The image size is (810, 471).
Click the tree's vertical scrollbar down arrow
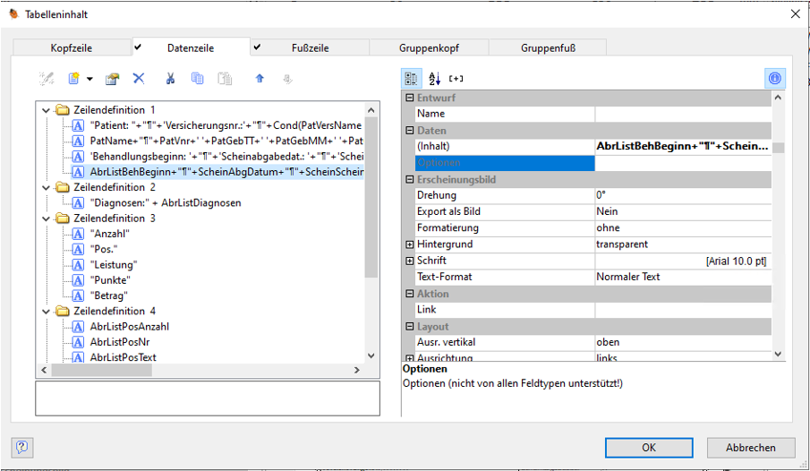point(371,355)
